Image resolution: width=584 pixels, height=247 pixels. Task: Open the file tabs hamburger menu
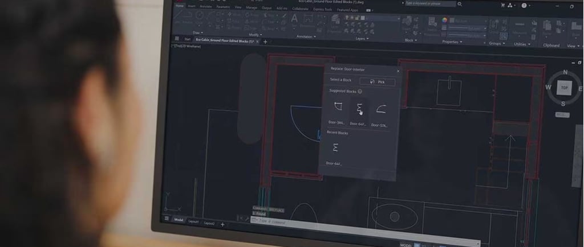(177, 39)
